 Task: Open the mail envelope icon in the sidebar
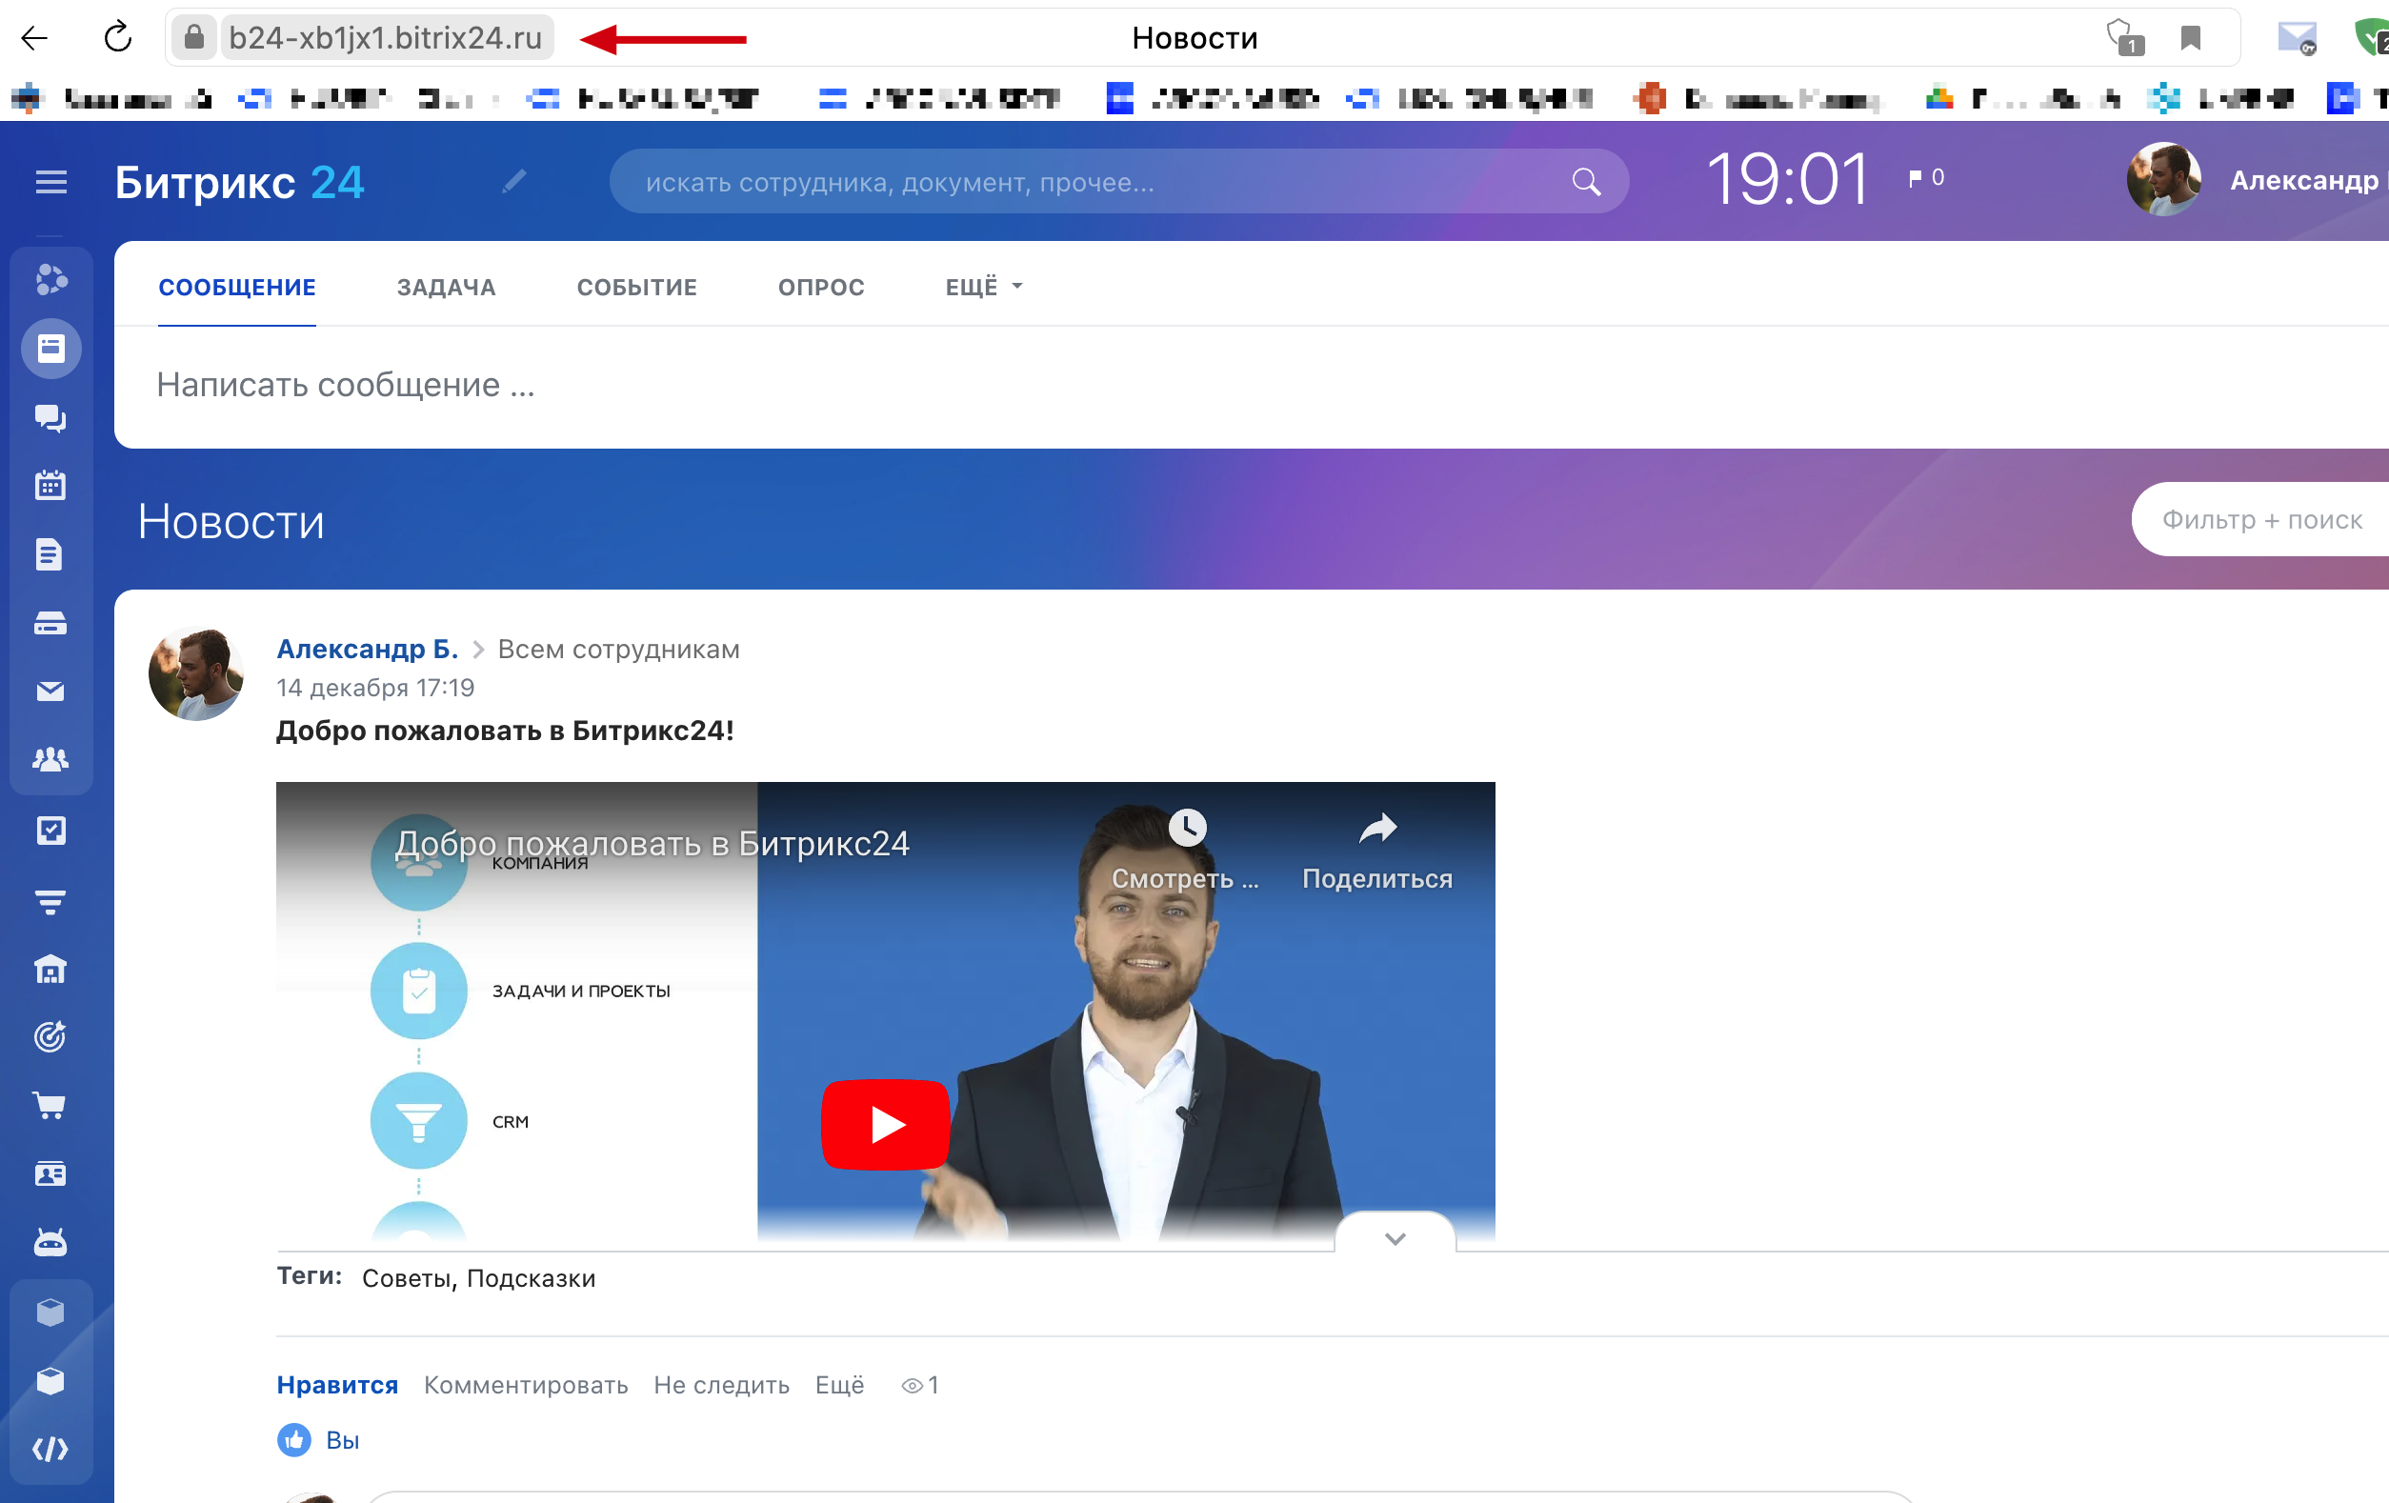pos(50,691)
